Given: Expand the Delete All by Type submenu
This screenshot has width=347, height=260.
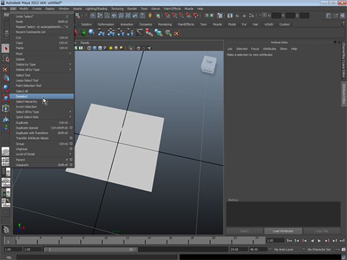Looking at the screenshot, I should pyautogui.click(x=42, y=69).
